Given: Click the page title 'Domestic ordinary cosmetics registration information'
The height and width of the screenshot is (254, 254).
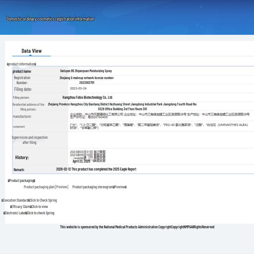Looking at the screenshot, I should 50,19.
